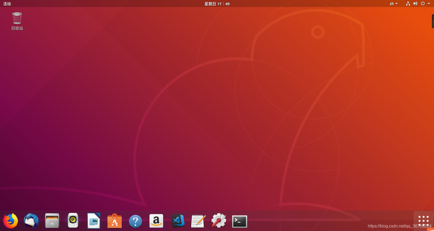The image size is (434, 231).
Task: Expand the system menu arrow
Action: pos(429,4)
